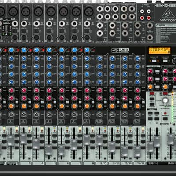Click the SUB 1-2 label

[x=154, y=163]
